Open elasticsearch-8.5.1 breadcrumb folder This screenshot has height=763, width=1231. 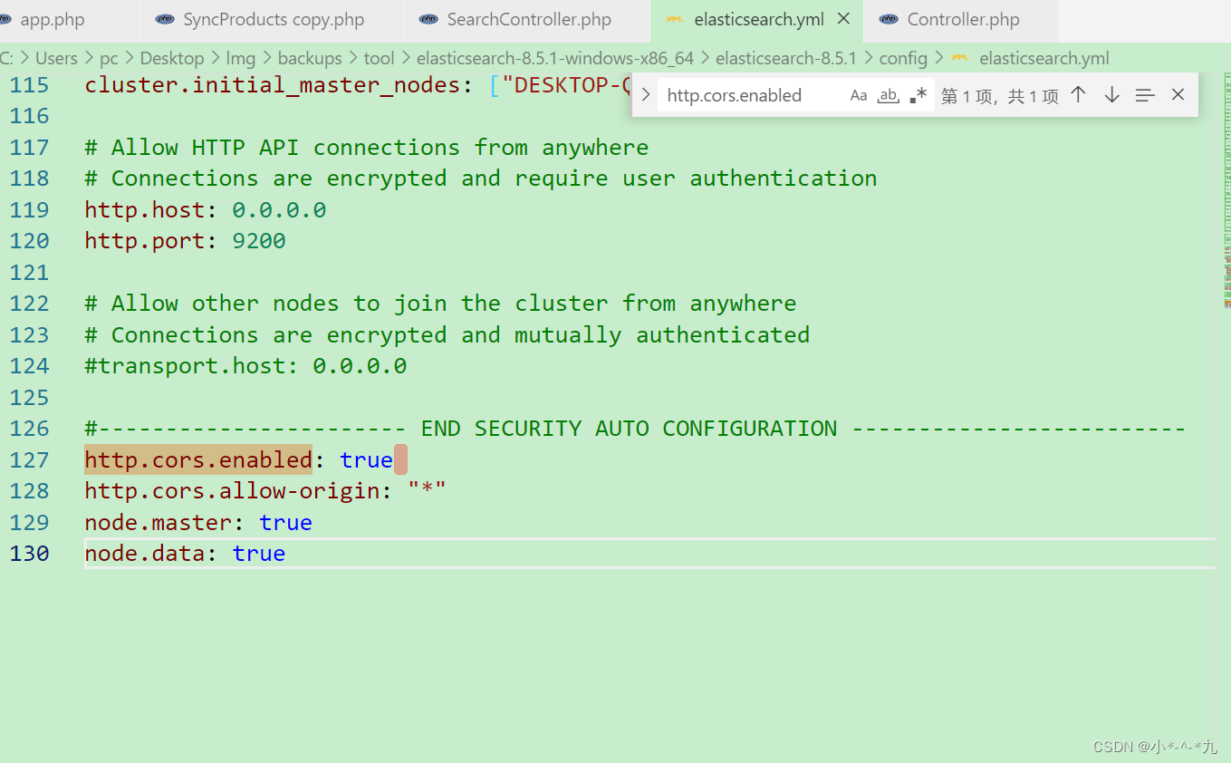point(786,58)
